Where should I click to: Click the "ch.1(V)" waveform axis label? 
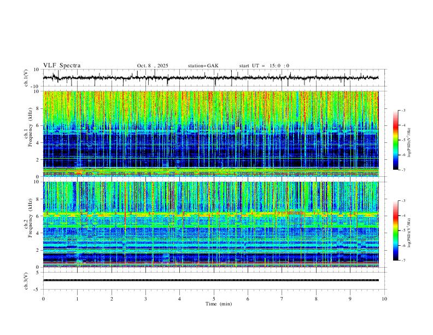click(26, 78)
